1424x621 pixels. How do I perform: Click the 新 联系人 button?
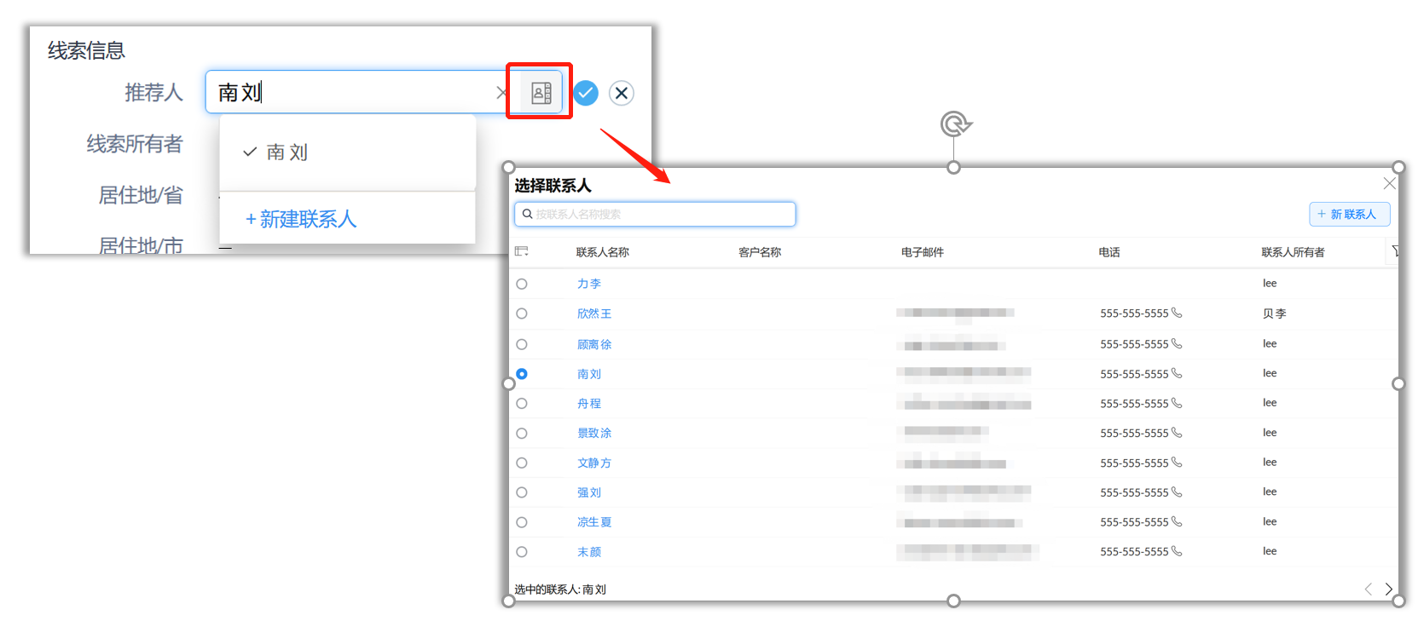click(x=1348, y=215)
